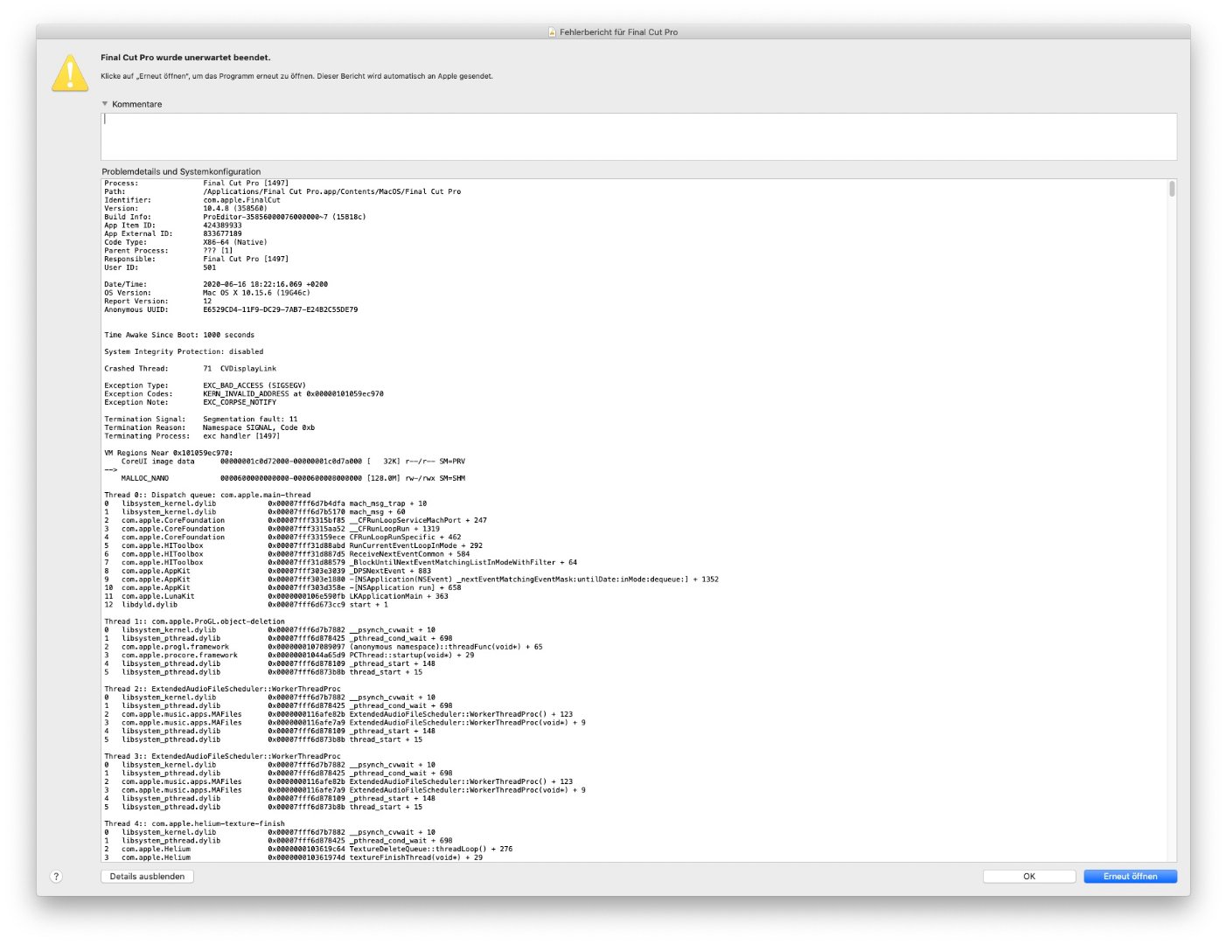Viewport: 1226px width, 944px height.
Task: Click the Build Info value starting 'ProEditor-'
Action: (x=284, y=217)
